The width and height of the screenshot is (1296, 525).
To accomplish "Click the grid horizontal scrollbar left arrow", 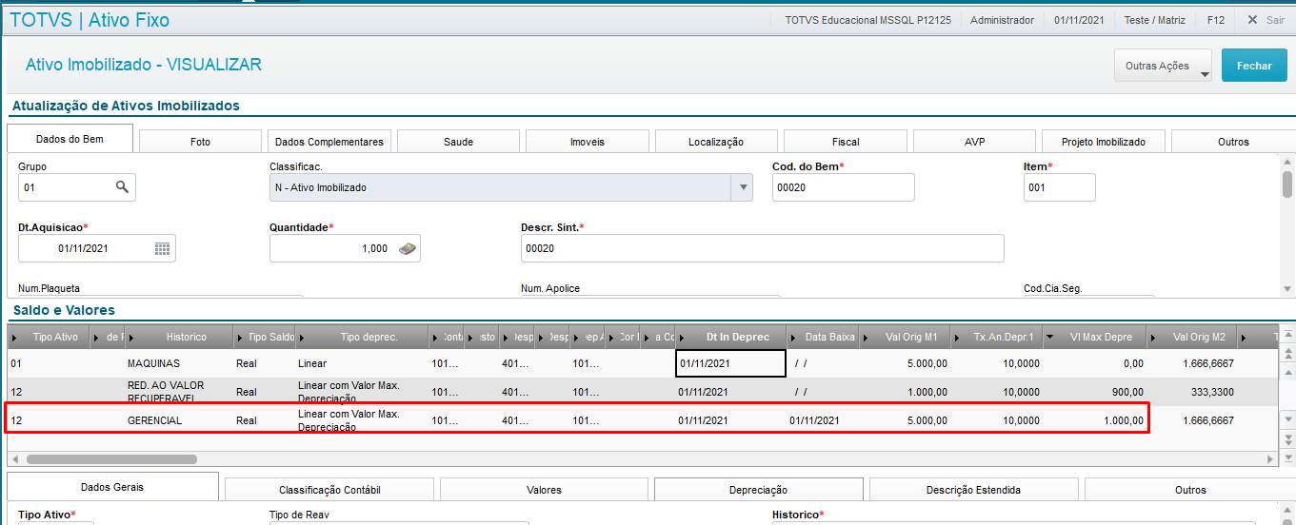I will [15, 458].
